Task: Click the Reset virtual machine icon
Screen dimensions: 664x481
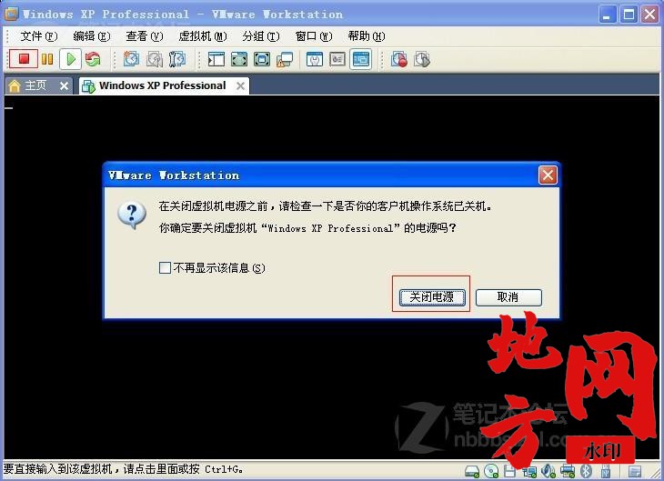Action: click(x=93, y=59)
